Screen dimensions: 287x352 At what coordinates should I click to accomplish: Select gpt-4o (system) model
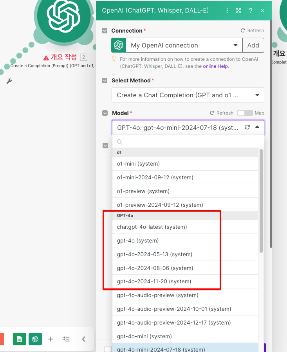tap(185, 241)
